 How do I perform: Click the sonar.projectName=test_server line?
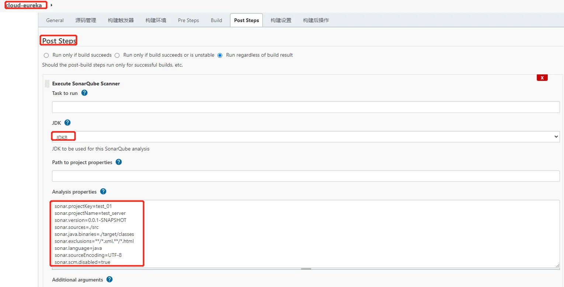click(x=90, y=213)
